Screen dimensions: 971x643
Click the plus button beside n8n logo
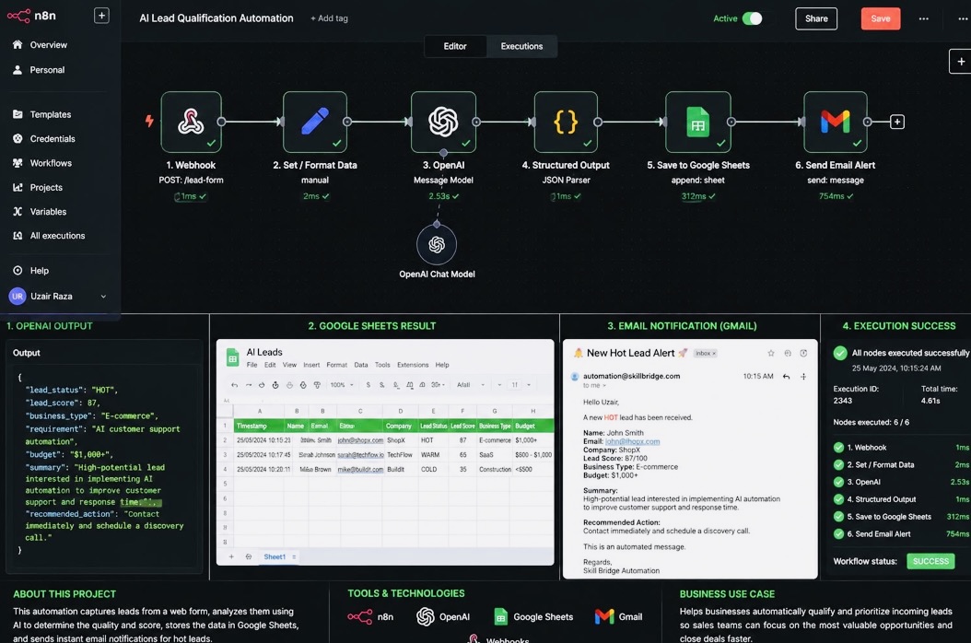tap(101, 16)
